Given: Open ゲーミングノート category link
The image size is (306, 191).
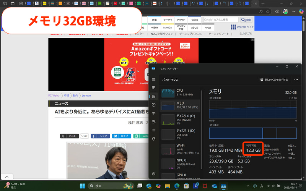Looking at the screenshot, I should point(218,34).
